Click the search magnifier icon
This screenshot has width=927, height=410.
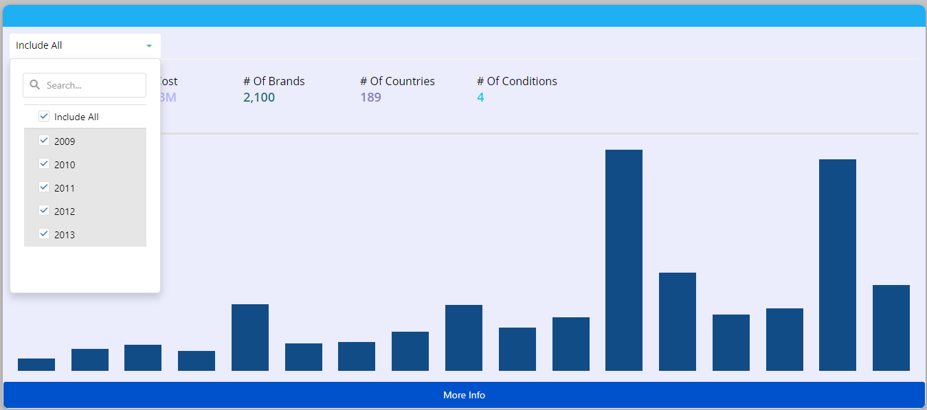click(35, 85)
